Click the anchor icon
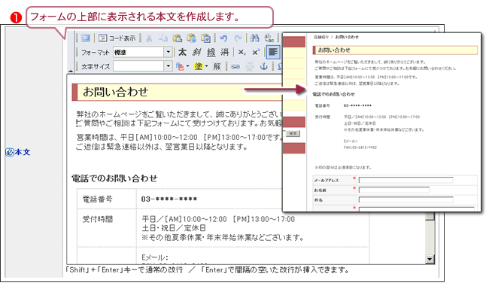The width and height of the screenshot is (489, 295). 264,66
